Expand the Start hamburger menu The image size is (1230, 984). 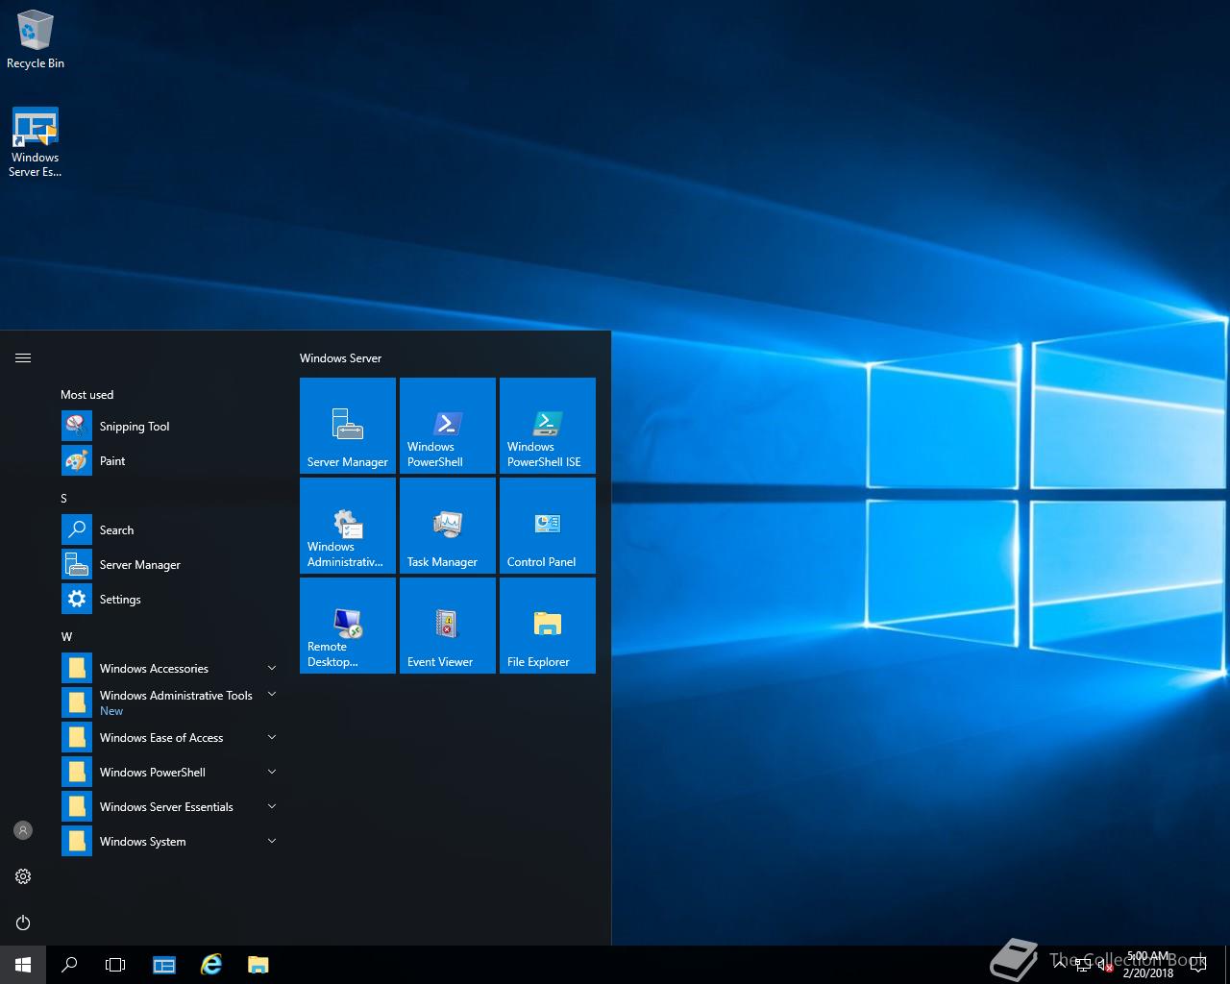pos(23,358)
